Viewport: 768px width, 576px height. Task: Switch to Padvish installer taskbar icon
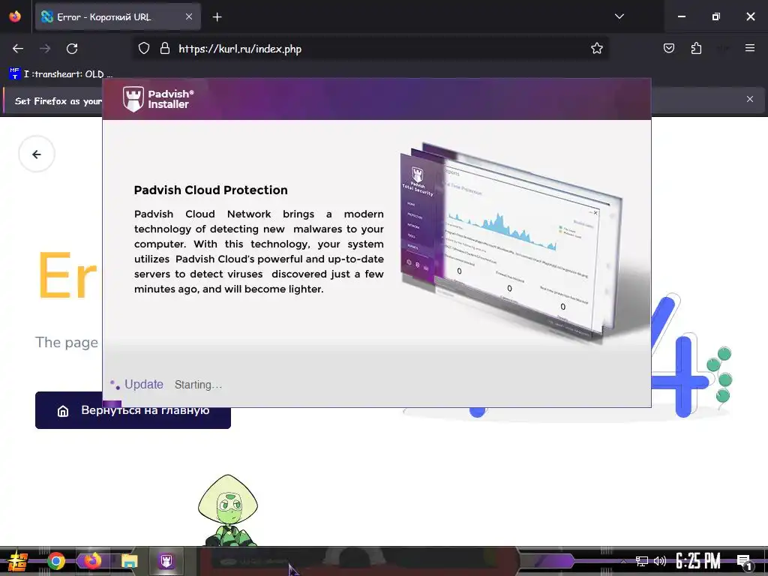pyautogui.click(x=166, y=561)
